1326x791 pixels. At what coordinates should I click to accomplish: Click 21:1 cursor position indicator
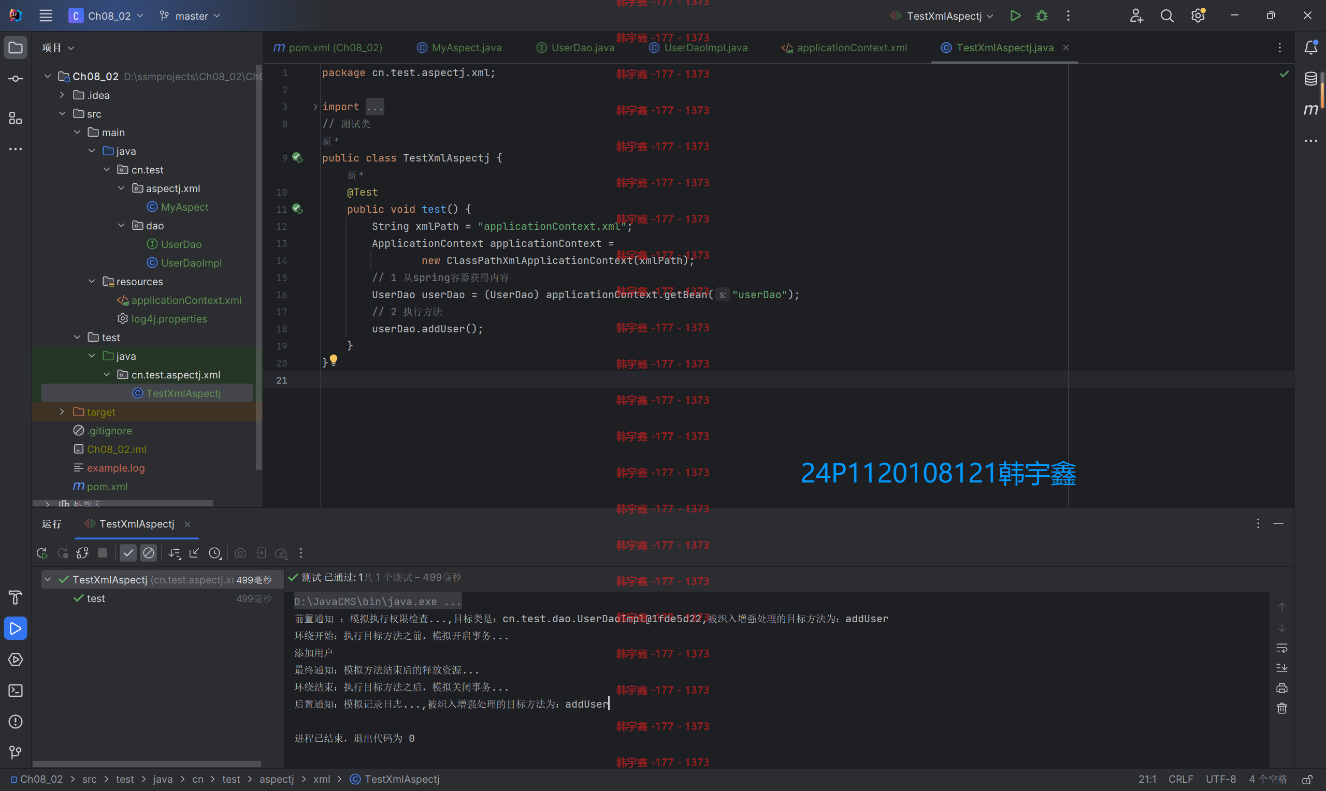coord(1147,779)
